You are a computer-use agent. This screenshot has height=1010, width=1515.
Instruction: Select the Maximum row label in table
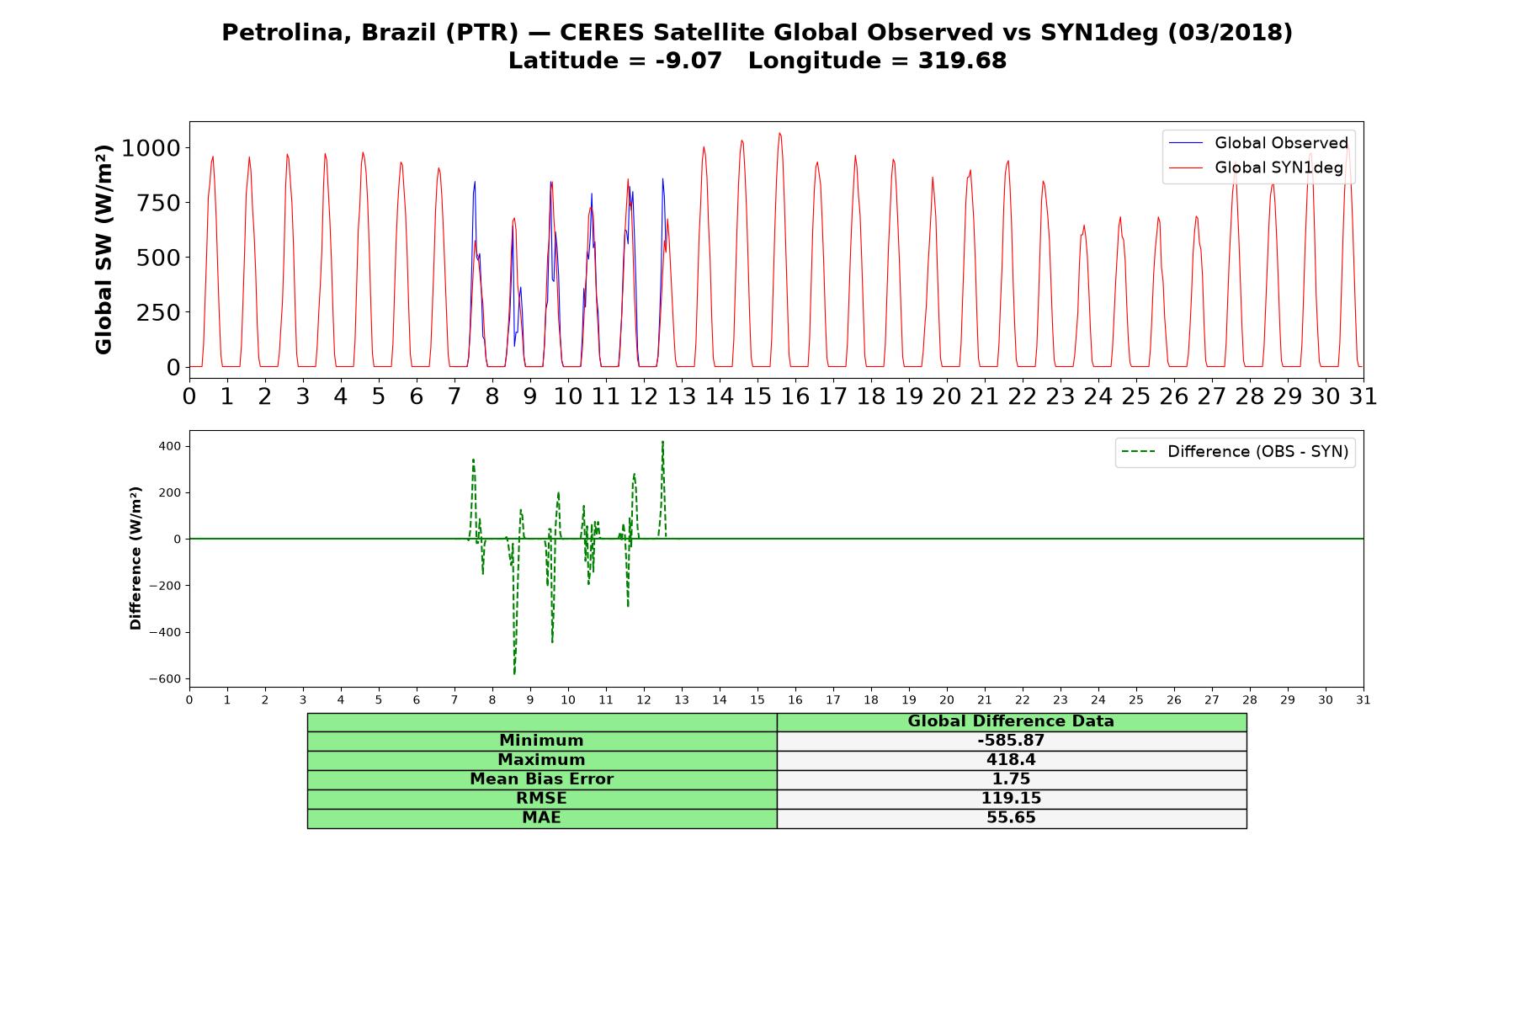(541, 760)
